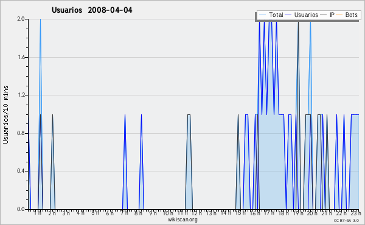This screenshot has width=365, height=225.
Task: Click the y-axis value 2.0
Action: 21,19
